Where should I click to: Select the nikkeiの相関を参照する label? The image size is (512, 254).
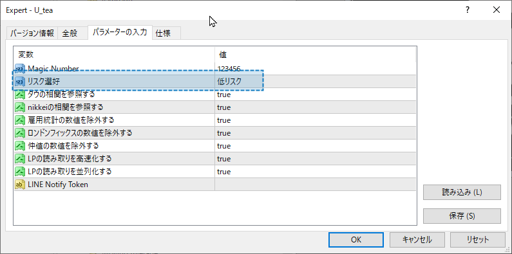pyautogui.click(x=65, y=107)
